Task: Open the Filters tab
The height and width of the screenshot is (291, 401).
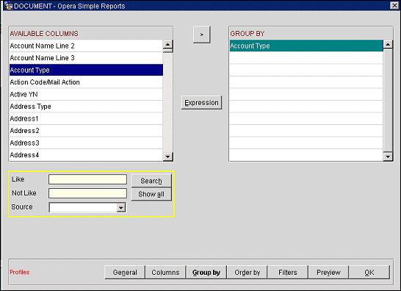Action: [288, 273]
